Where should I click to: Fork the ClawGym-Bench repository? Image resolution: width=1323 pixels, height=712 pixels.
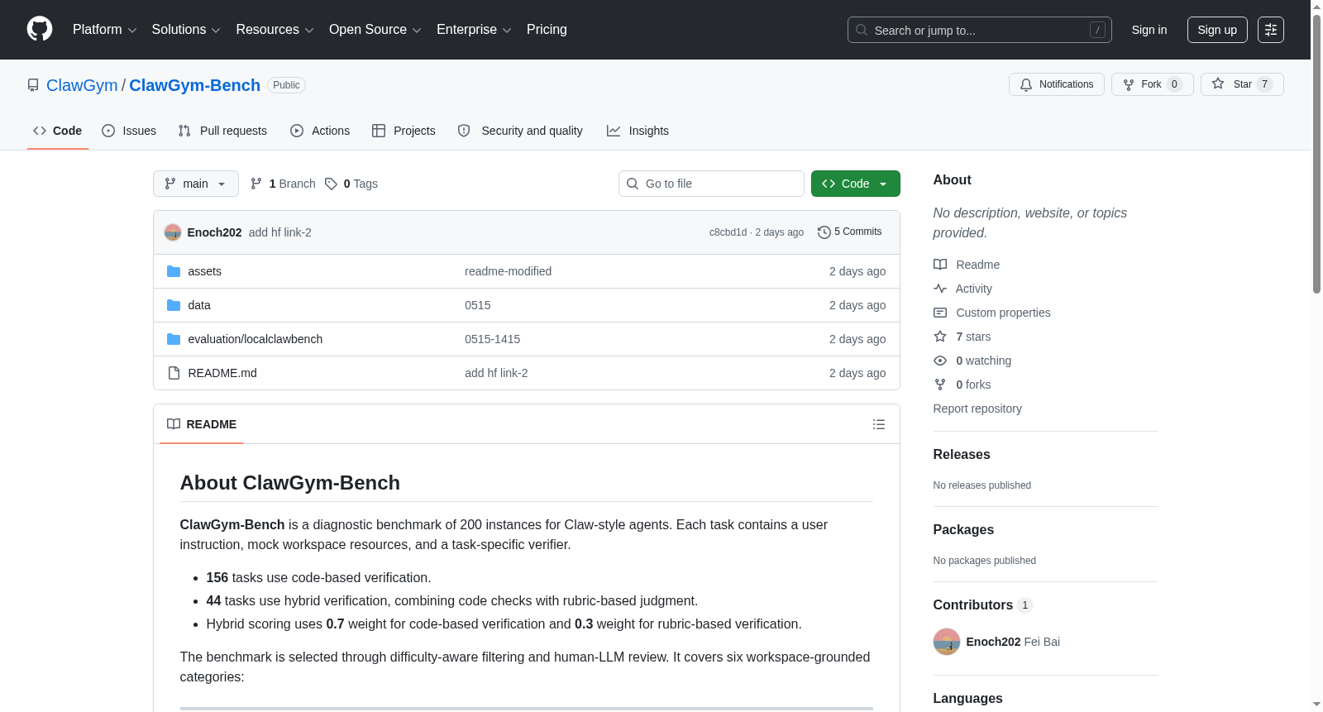[1153, 84]
